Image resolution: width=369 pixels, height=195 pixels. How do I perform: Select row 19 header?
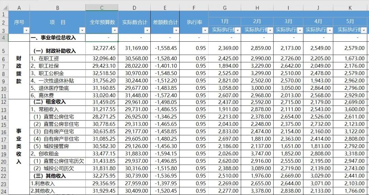tap(4, 154)
